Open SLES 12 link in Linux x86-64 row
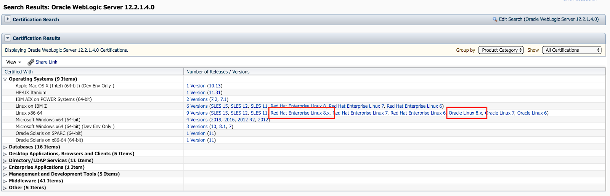Viewport: 610px width, 196px height. point(239,113)
